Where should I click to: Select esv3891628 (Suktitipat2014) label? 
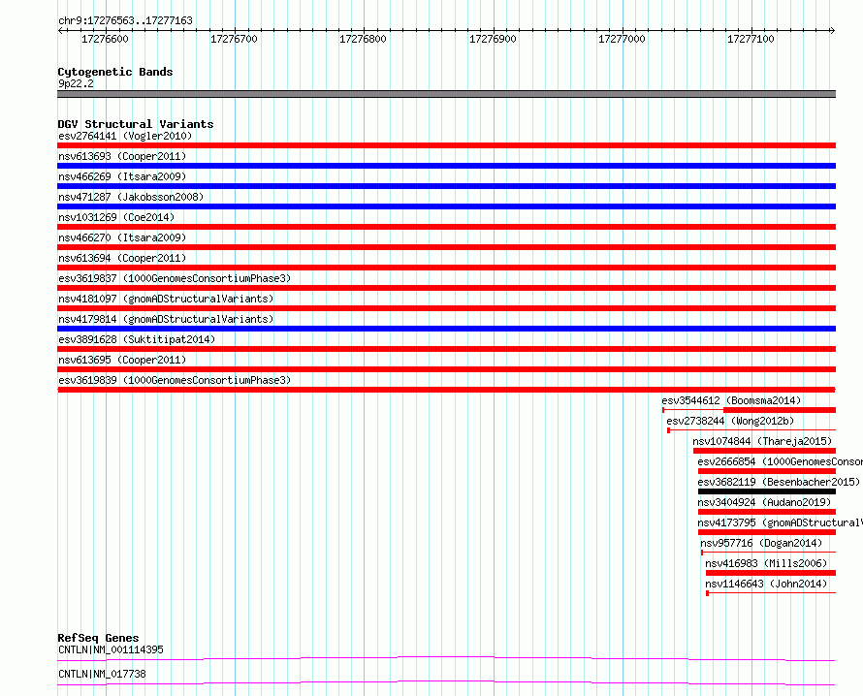pos(137,339)
